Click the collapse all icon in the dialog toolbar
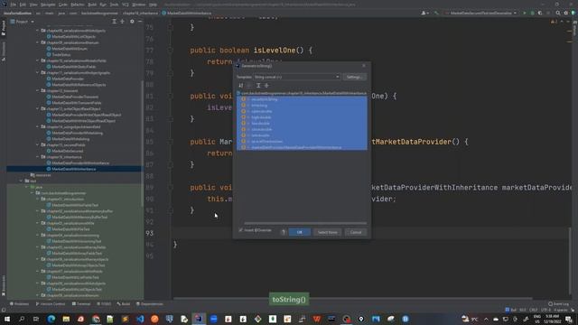 tap(266, 86)
